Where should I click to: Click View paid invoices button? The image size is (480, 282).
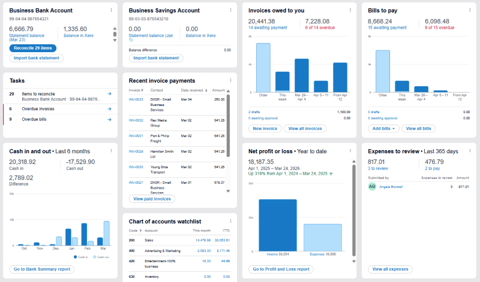(x=152, y=199)
